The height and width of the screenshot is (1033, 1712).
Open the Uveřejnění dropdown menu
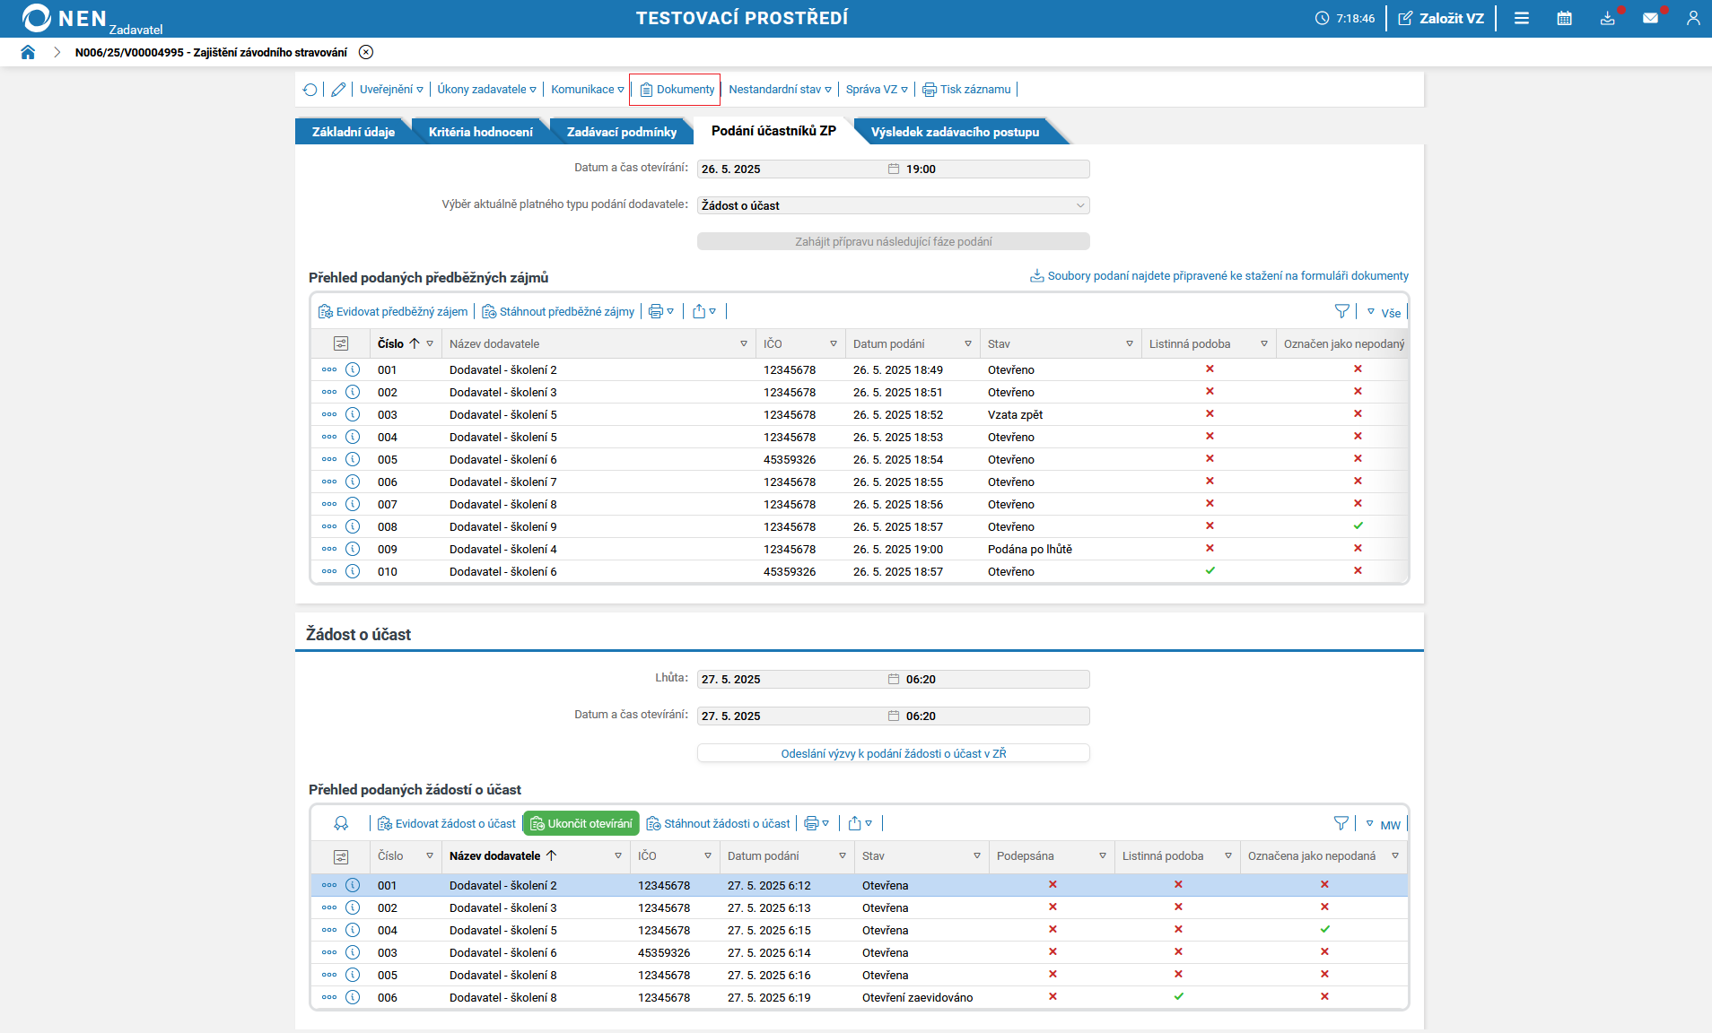coord(391,90)
